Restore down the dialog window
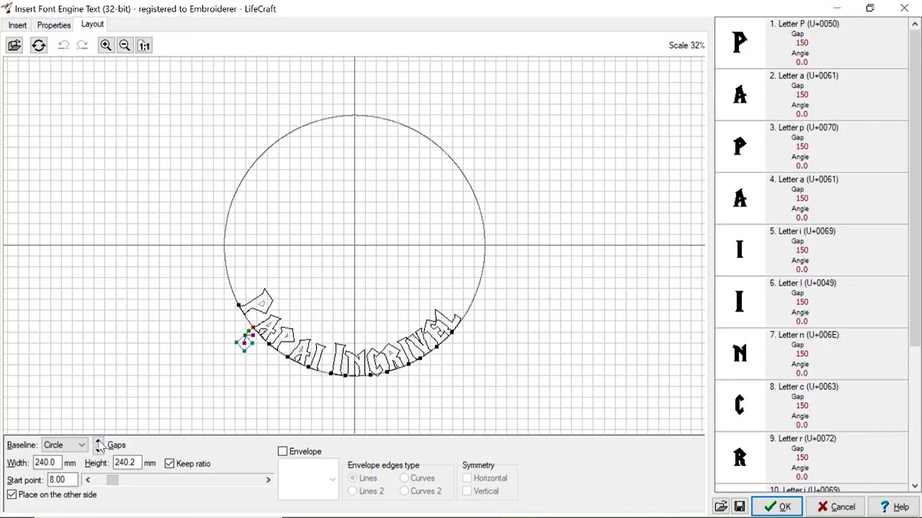Screen dimensions: 922x518 coord(870,9)
